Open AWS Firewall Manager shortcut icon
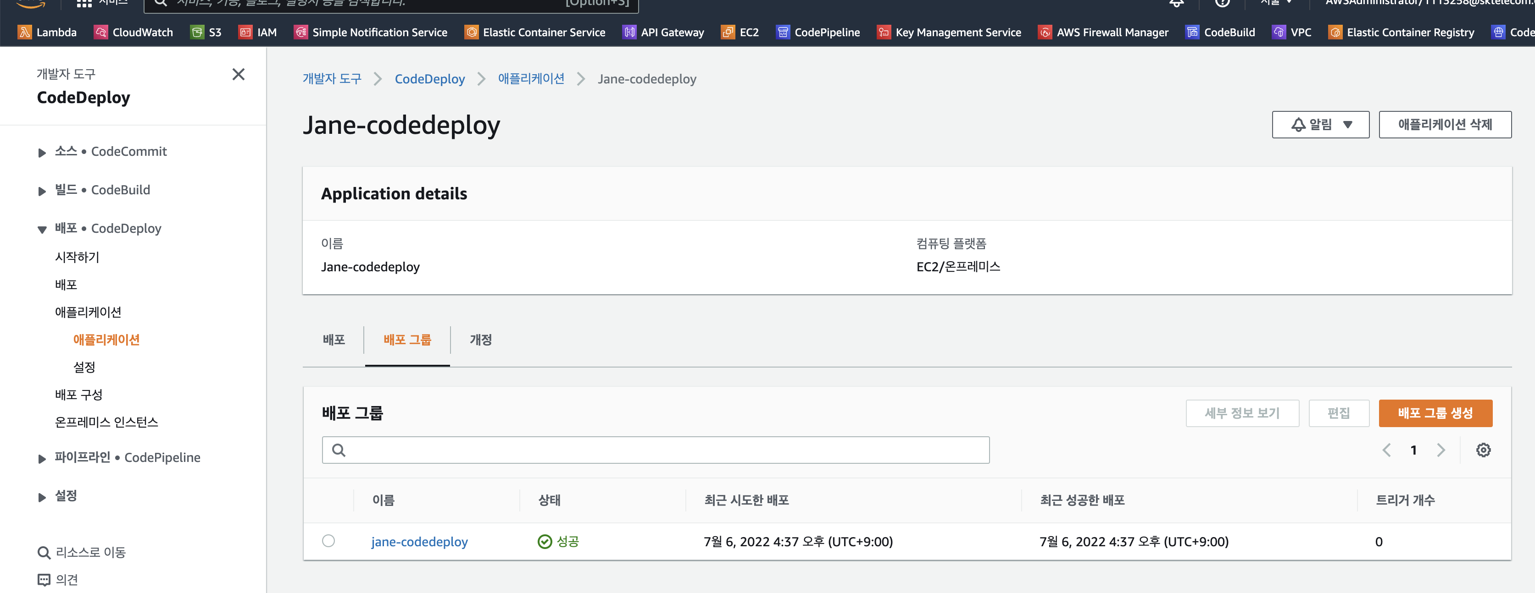The image size is (1535, 593). 1045,32
